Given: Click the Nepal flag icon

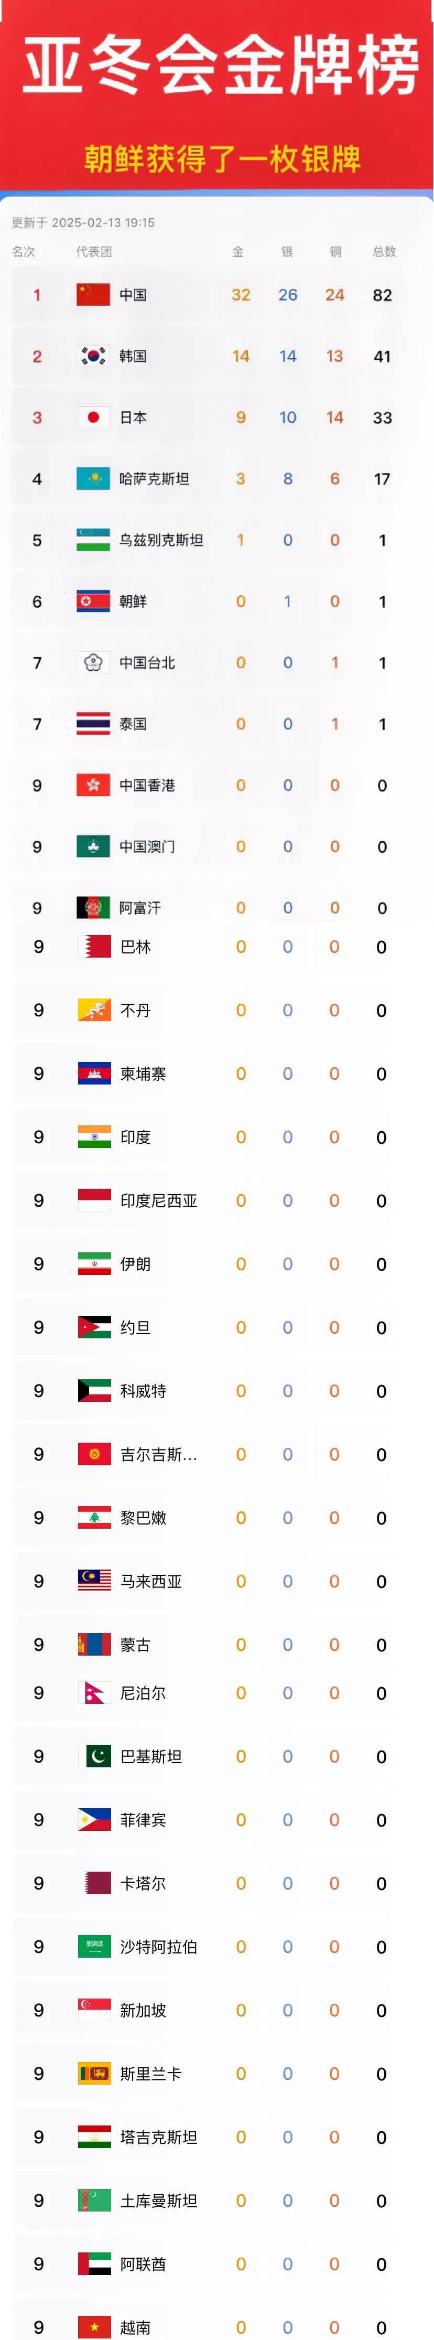Looking at the screenshot, I should (93, 1692).
